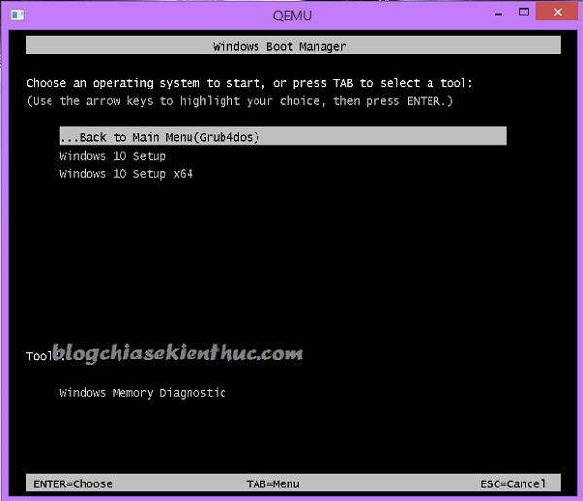Open Windows Memory Diagnostic tool

tap(143, 393)
